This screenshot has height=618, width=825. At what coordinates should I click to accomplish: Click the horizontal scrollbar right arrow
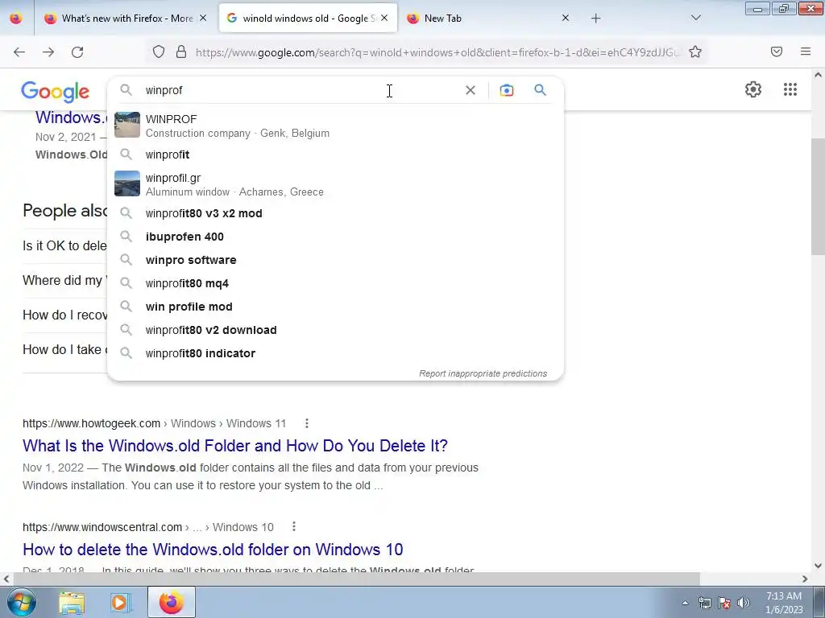tap(805, 579)
